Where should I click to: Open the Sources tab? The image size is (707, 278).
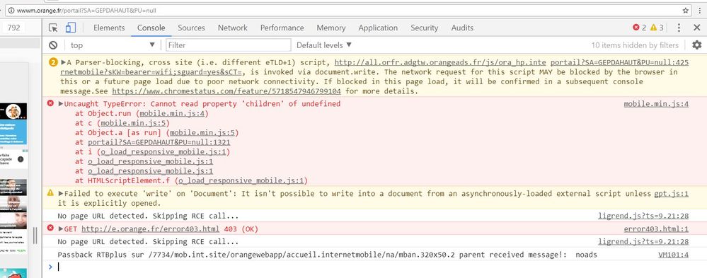tap(191, 28)
